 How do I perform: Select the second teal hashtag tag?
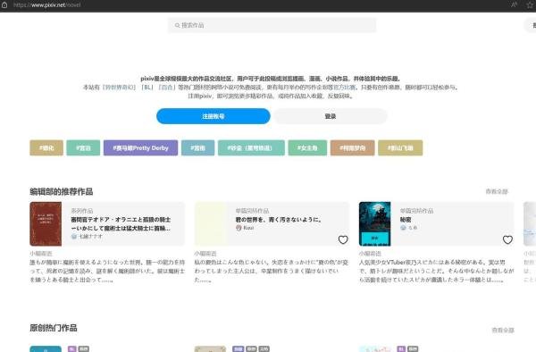[x=83, y=148]
